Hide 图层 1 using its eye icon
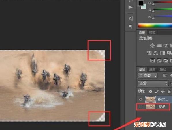 pyautogui.click(x=141, y=99)
